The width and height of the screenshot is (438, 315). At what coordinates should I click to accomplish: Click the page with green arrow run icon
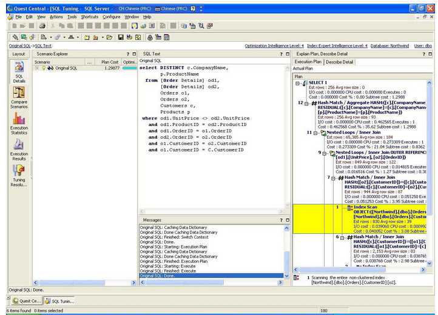point(44,37)
